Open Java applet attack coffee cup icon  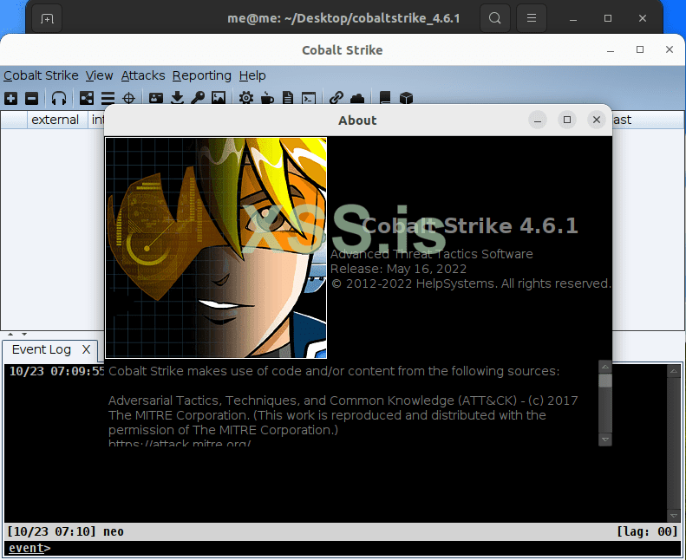pyautogui.click(x=267, y=98)
